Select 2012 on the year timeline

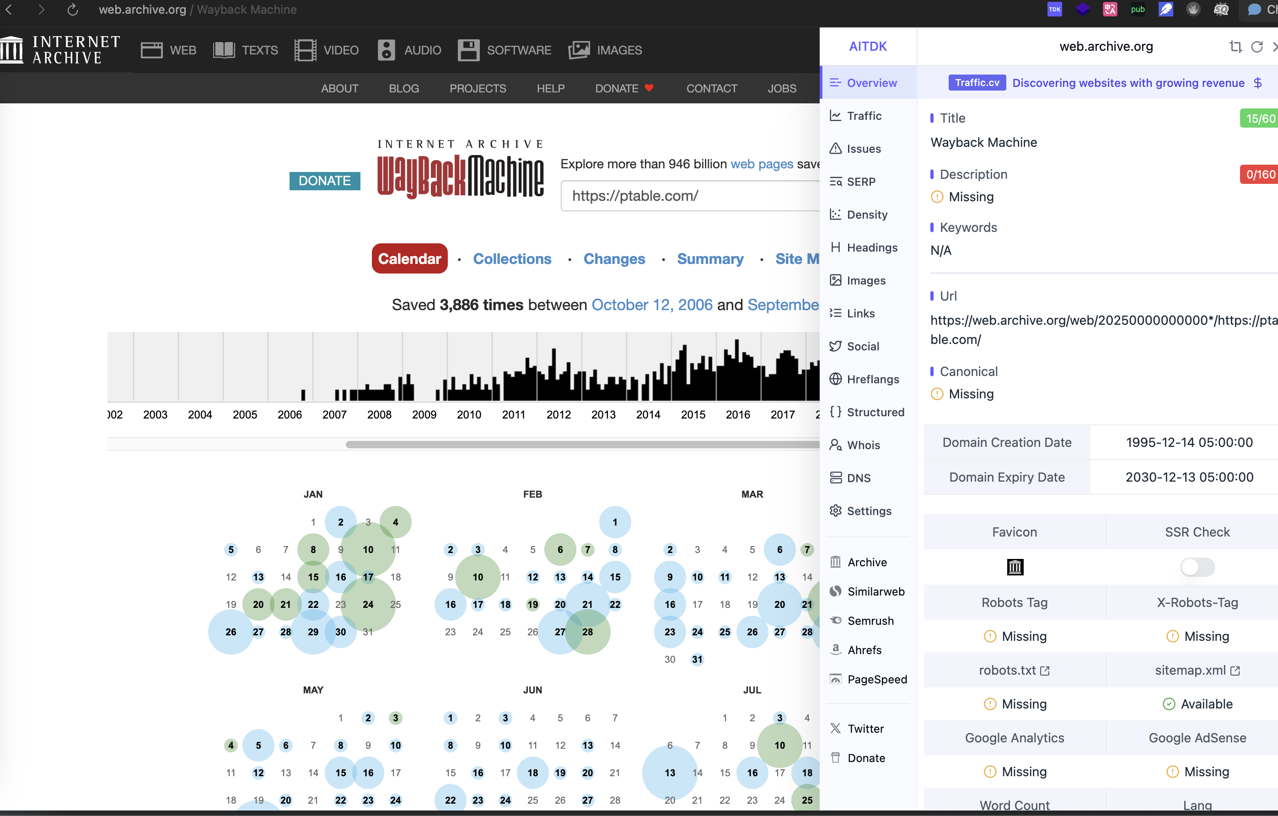[x=558, y=414]
